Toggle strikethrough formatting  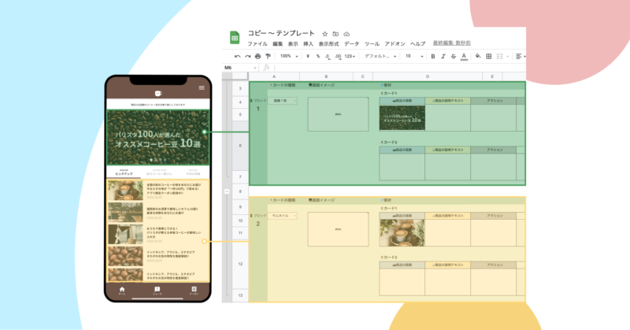[454, 56]
